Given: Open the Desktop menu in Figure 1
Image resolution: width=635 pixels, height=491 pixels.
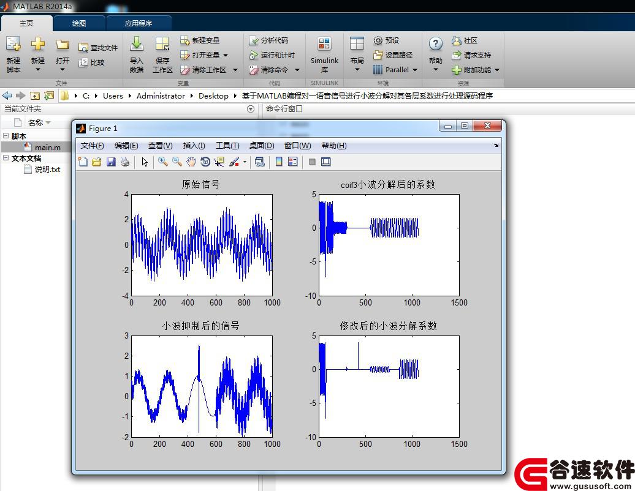Looking at the screenshot, I should pyautogui.click(x=262, y=146).
